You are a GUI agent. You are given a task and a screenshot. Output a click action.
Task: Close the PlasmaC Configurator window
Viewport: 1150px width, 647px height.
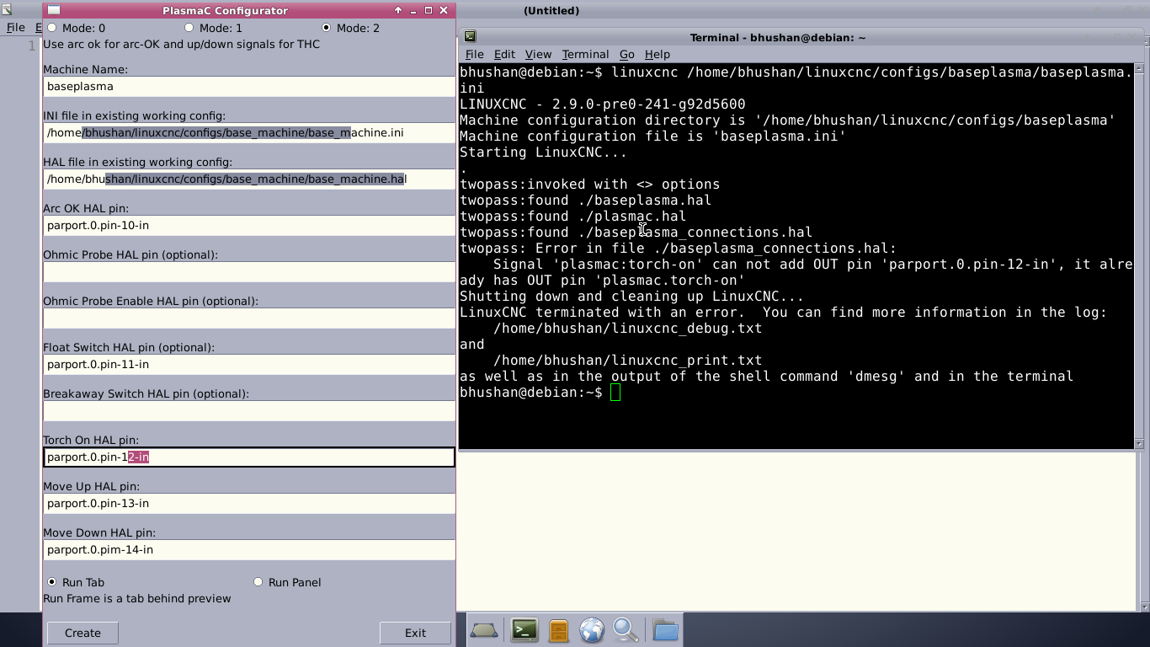coord(444,10)
